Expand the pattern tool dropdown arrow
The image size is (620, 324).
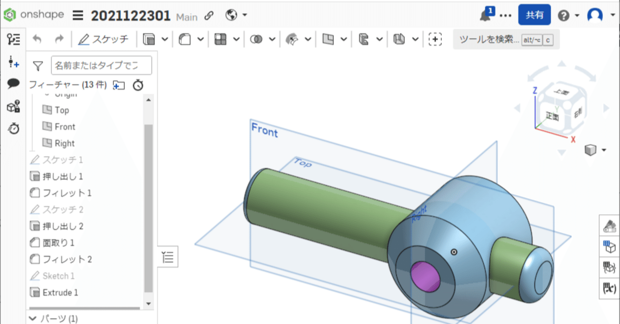point(236,40)
